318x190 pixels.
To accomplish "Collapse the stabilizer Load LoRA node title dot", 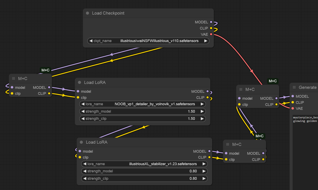I will [x=81, y=142].
